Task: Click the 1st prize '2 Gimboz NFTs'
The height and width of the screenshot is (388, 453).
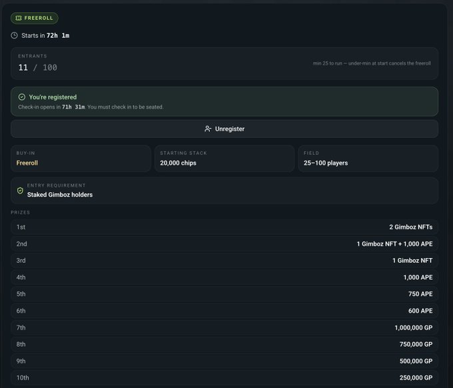Action: pyautogui.click(x=410, y=227)
